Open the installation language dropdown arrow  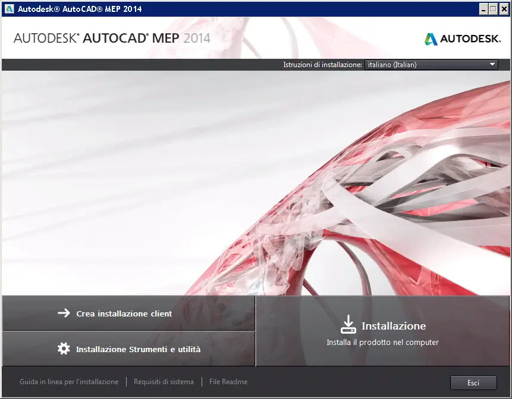492,65
